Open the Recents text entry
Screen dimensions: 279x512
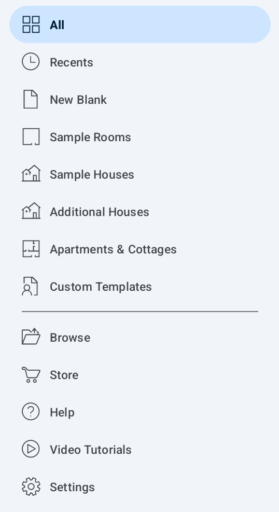click(72, 62)
